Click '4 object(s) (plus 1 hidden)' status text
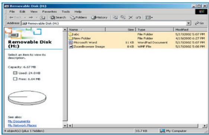Image resolution: width=209 pixels, height=135 pixels. 24,131
